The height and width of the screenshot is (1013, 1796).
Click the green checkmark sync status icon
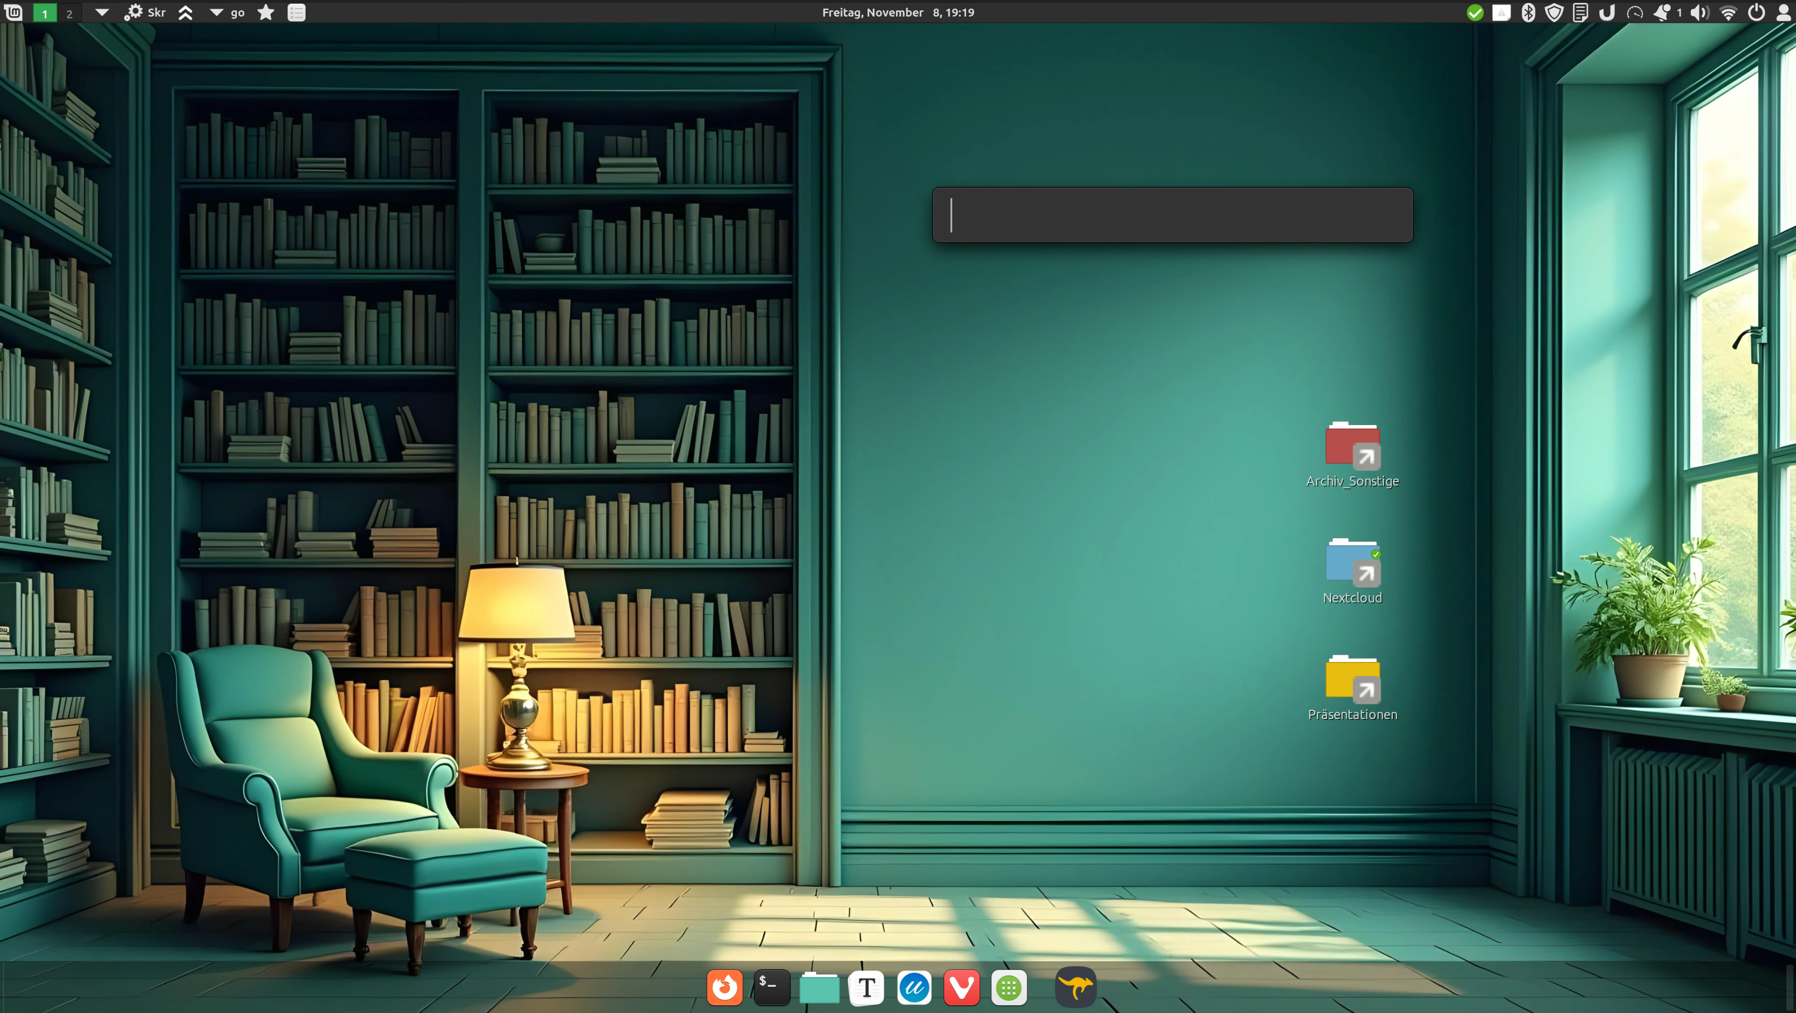[x=1475, y=12]
